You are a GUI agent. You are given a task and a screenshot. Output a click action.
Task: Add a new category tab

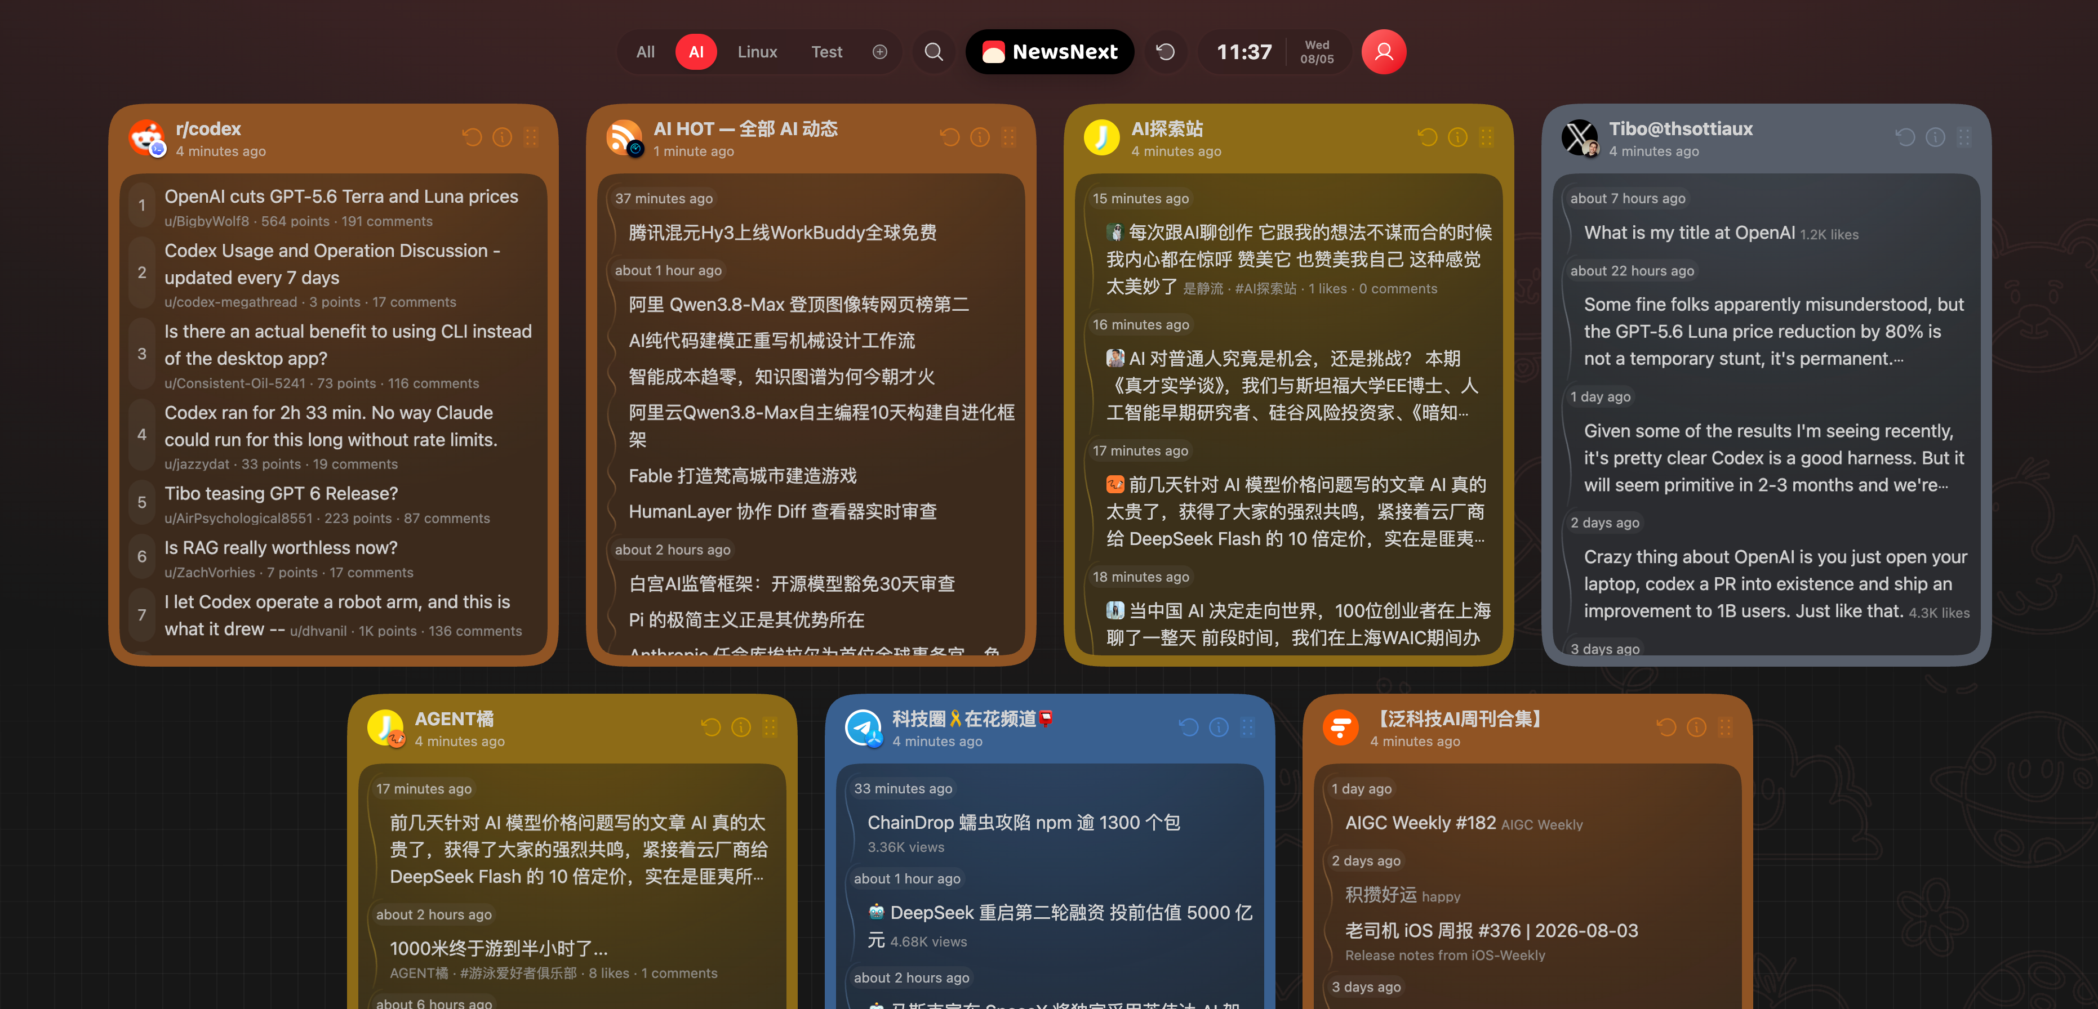pos(879,52)
